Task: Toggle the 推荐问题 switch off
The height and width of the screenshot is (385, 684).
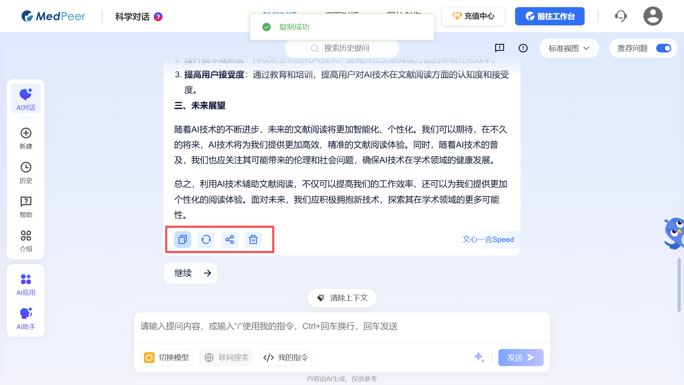Action: click(x=663, y=48)
